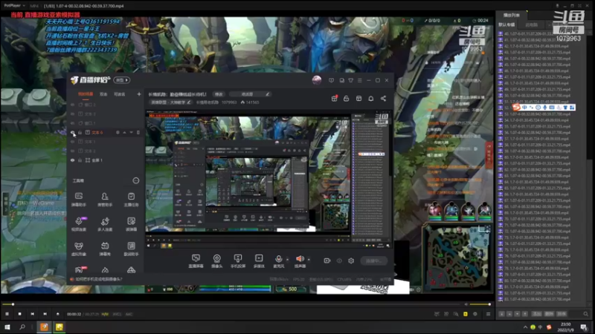This screenshot has height=334, width=595.
Task: Delete the 文本 6 layer with trash icon
Action: 138,133
